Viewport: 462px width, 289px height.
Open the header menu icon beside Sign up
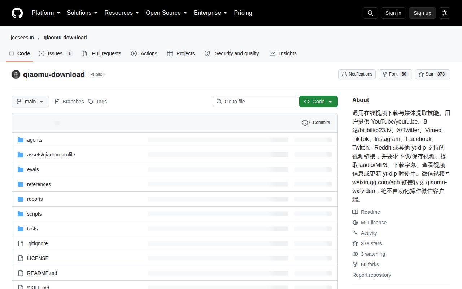click(445, 13)
